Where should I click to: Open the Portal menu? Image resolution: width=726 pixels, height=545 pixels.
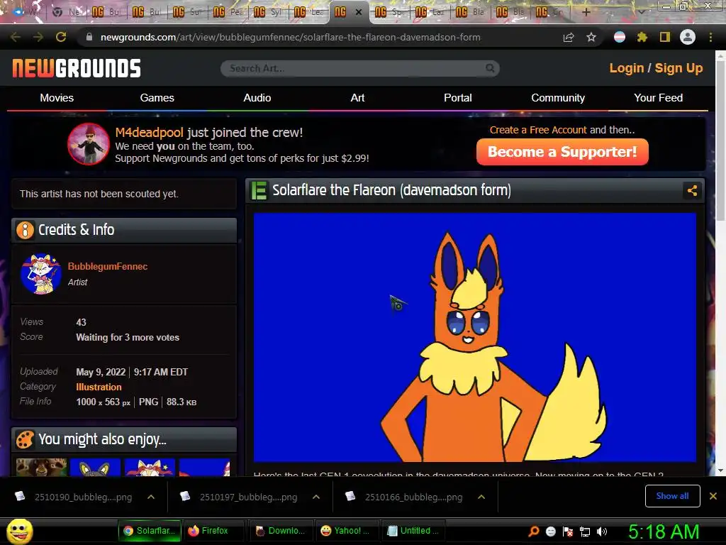[458, 98]
